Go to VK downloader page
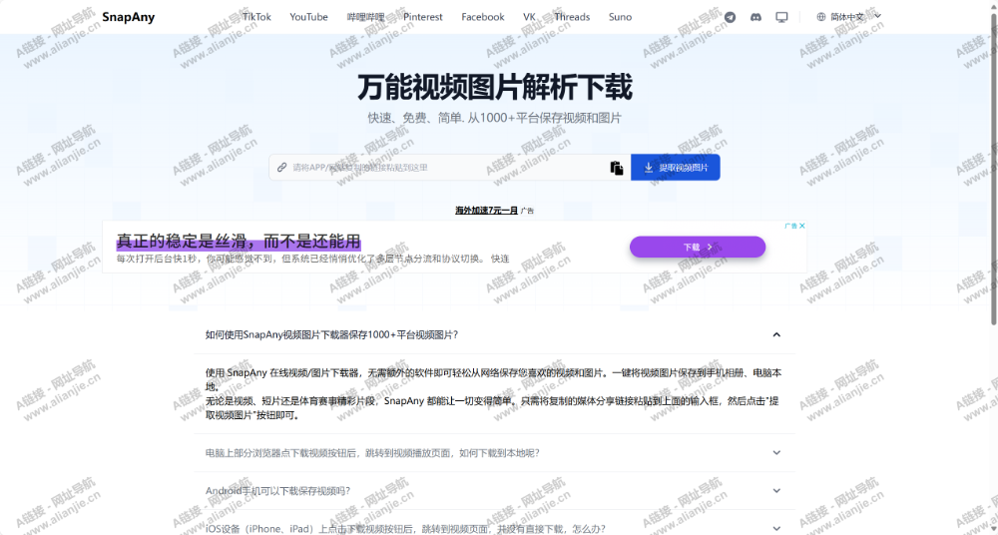This screenshot has width=998, height=535. click(530, 17)
